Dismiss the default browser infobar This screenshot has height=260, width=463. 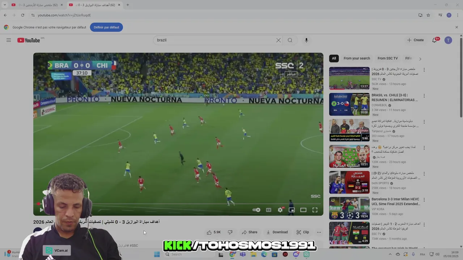pyautogui.click(x=456, y=27)
